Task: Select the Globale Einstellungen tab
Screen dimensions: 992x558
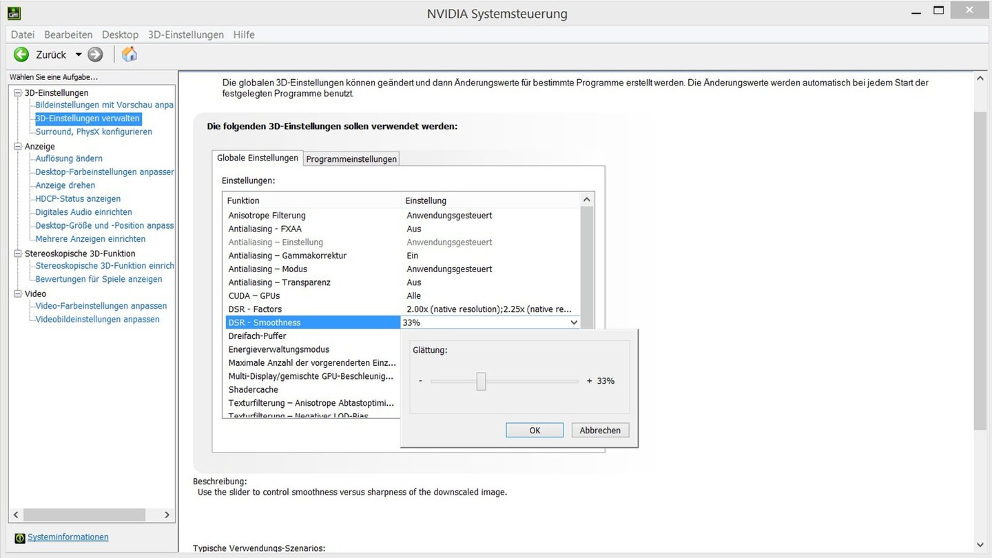Action: [258, 158]
